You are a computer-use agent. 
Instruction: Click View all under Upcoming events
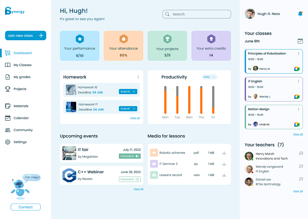point(138,189)
